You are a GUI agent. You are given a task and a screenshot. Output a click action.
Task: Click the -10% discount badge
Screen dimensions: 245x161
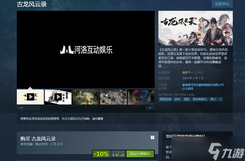(x=101, y=154)
